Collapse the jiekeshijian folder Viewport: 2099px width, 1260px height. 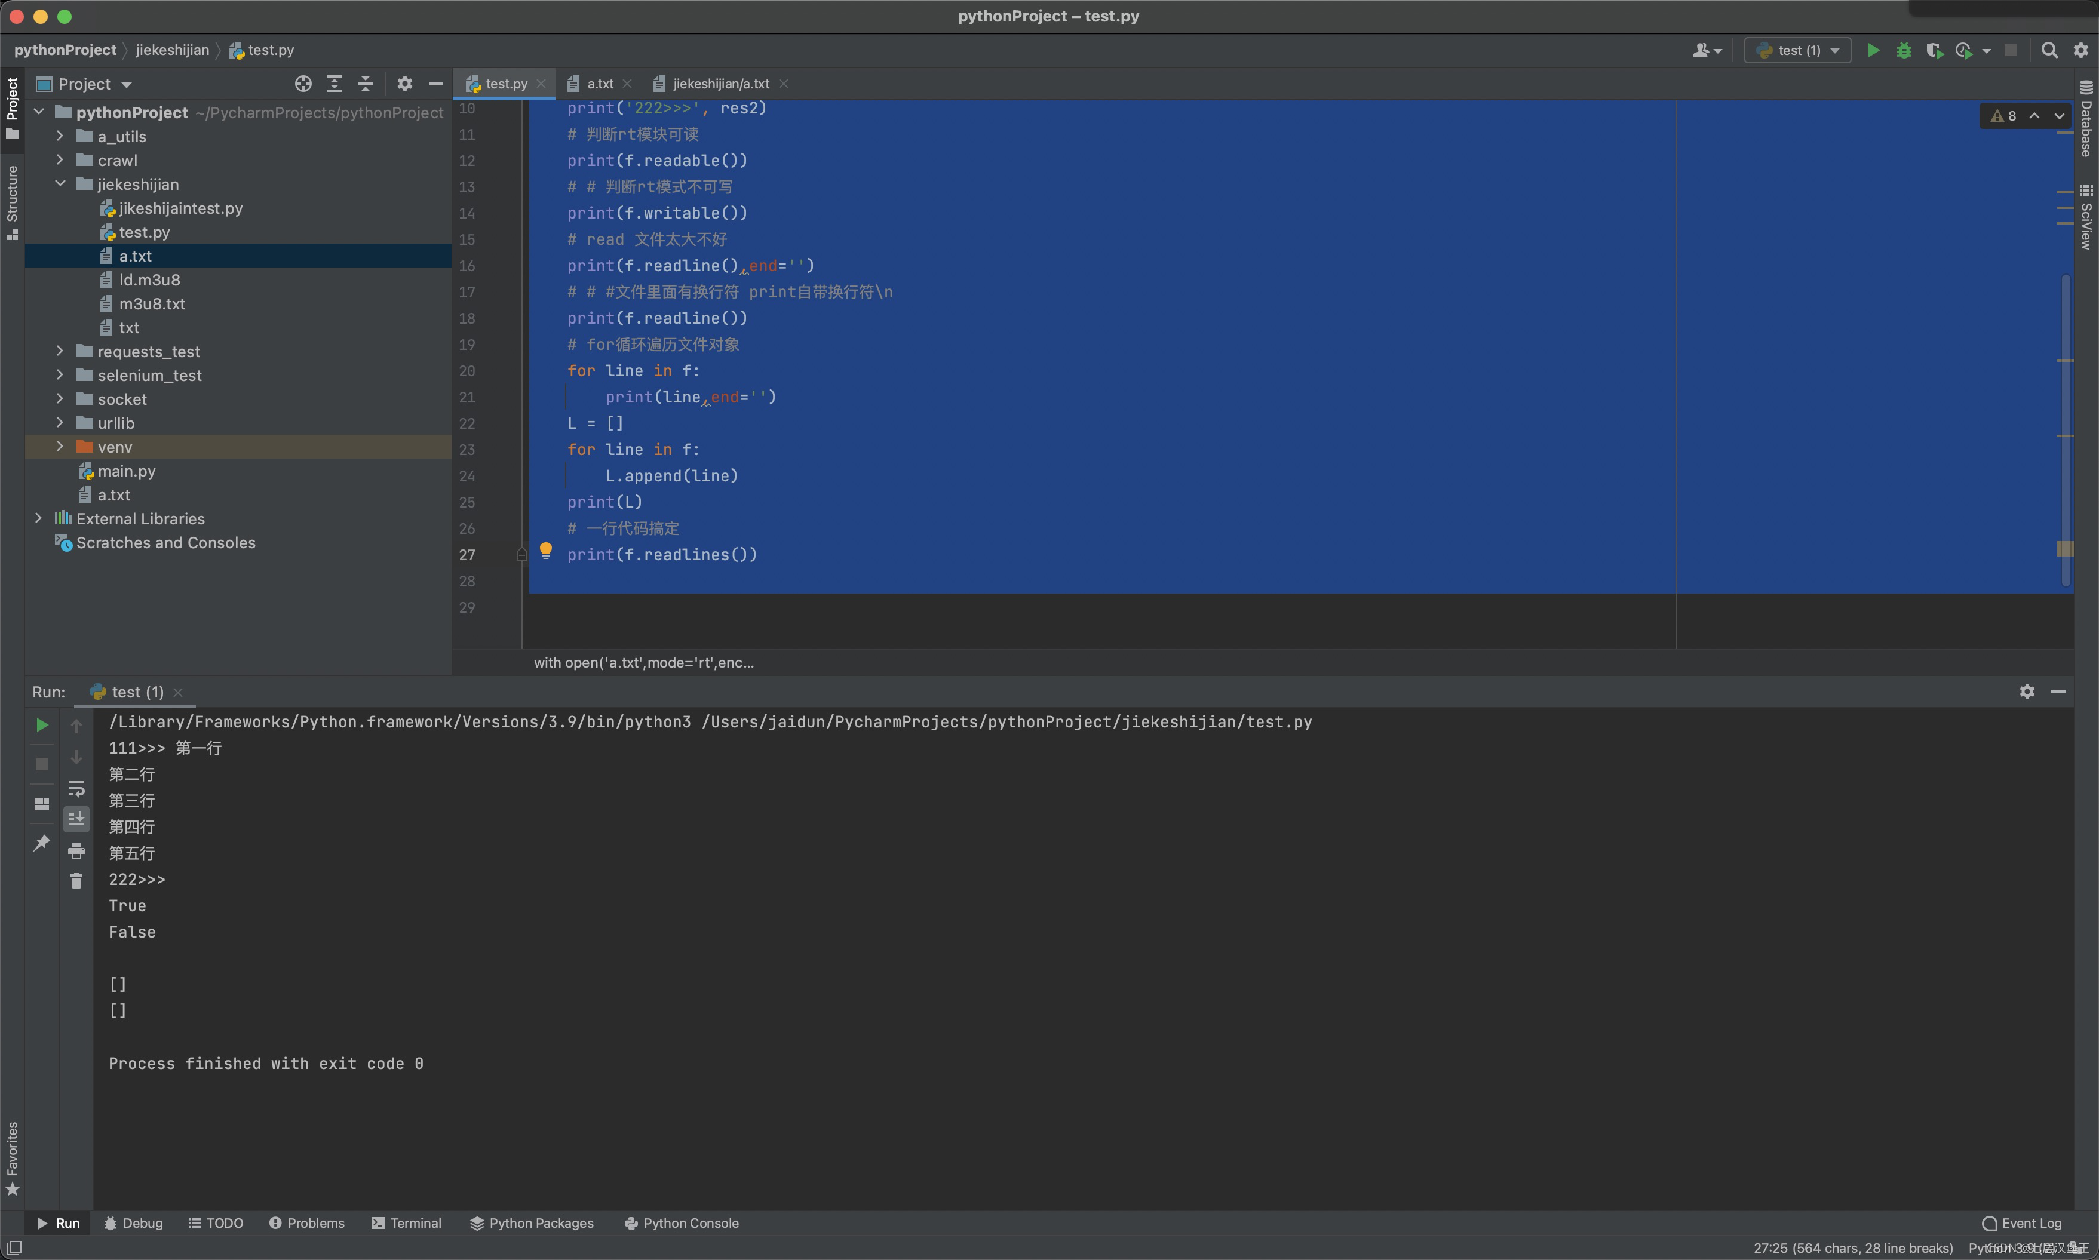[x=60, y=183]
